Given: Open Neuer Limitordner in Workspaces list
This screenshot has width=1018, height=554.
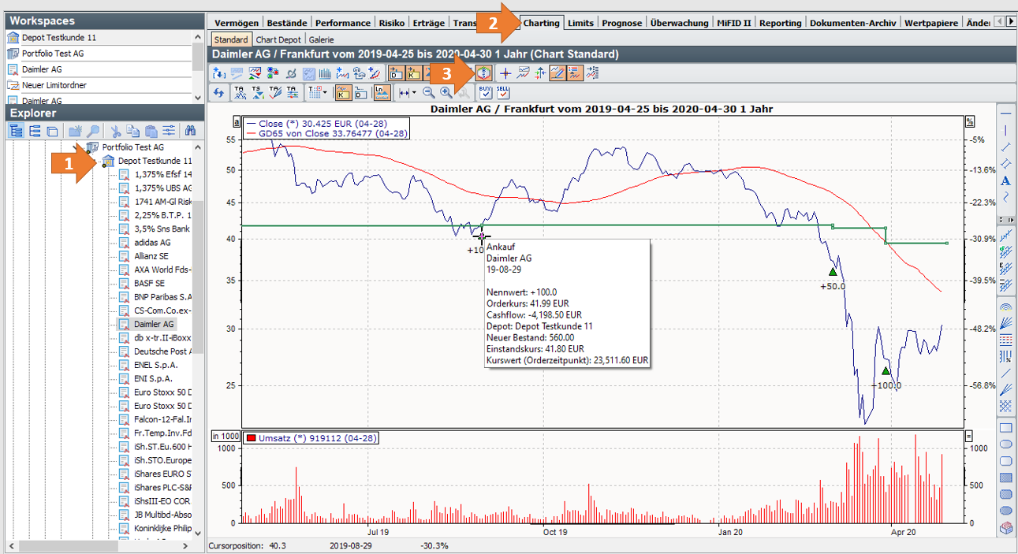Looking at the screenshot, I should (x=55, y=85).
